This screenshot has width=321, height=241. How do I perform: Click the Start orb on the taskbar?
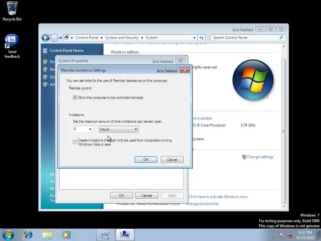pos(8,235)
